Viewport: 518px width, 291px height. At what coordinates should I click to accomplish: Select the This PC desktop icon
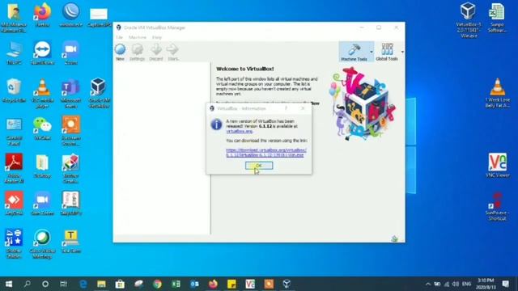[x=14, y=53]
